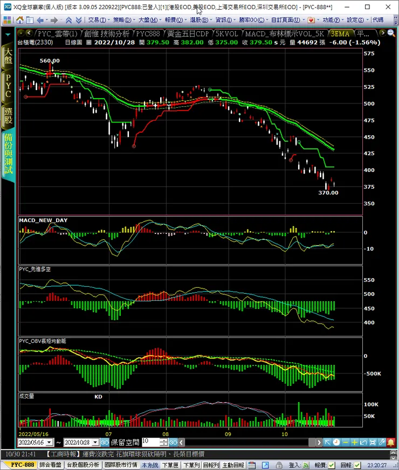The height and width of the screenshot is (470, 399).
Task: Open the 台股個股分析 bottom tab
Action: pos(83,465)
